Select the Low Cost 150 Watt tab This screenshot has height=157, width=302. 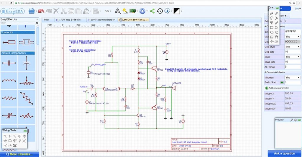click(133, 20)
